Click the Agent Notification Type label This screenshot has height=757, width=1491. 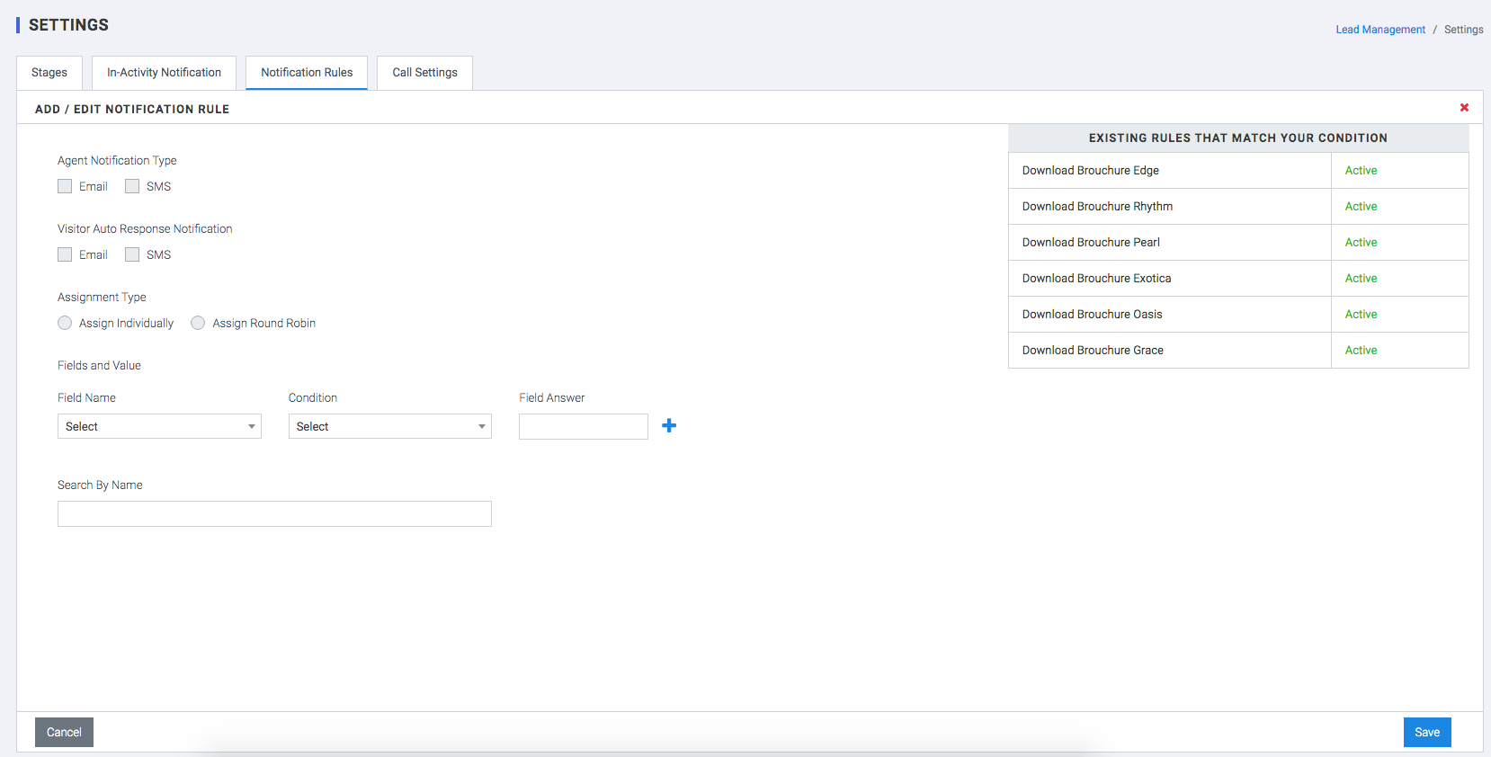[117, 160]
